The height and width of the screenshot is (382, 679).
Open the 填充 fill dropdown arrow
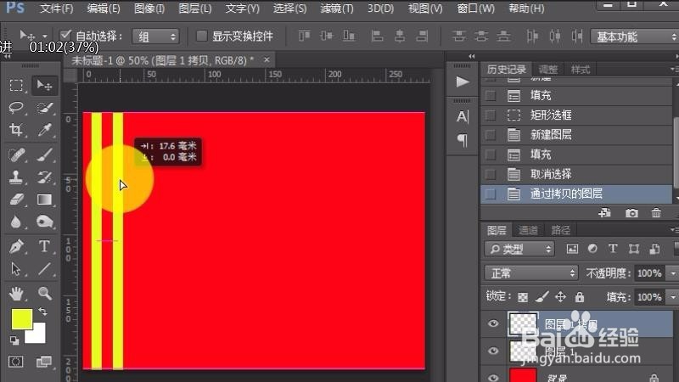[672, 297]
